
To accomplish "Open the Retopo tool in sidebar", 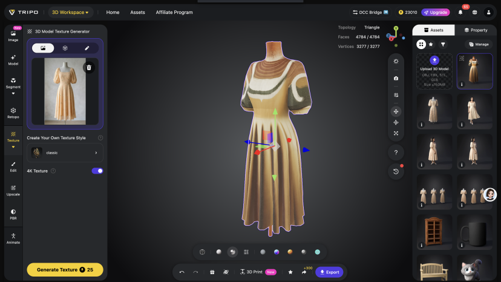I will tap(13, 113).
